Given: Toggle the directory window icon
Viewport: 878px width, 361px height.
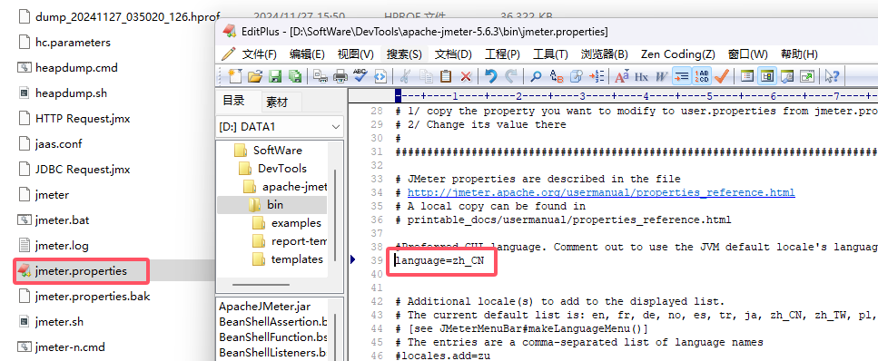Looking at the screenshot, I should click(766, 75).
